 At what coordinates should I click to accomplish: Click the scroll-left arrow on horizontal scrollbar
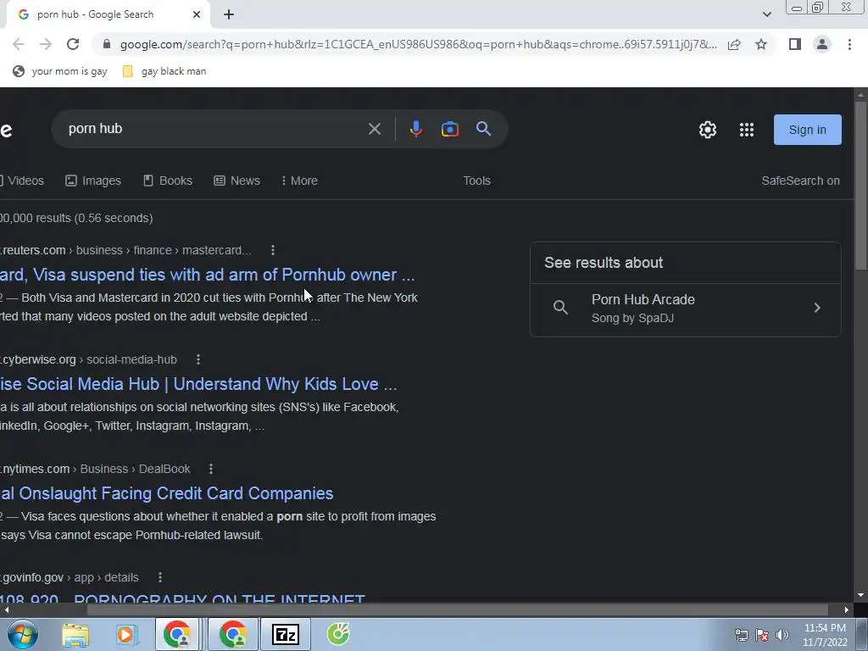pyautogui.click(x=6, y=610)
